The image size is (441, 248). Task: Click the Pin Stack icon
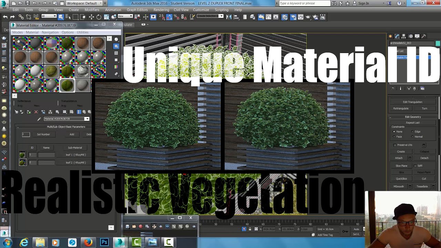coord(392,89)
